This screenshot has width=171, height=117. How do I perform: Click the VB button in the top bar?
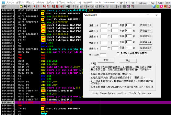pyautogui.click(x=133, y=3)
